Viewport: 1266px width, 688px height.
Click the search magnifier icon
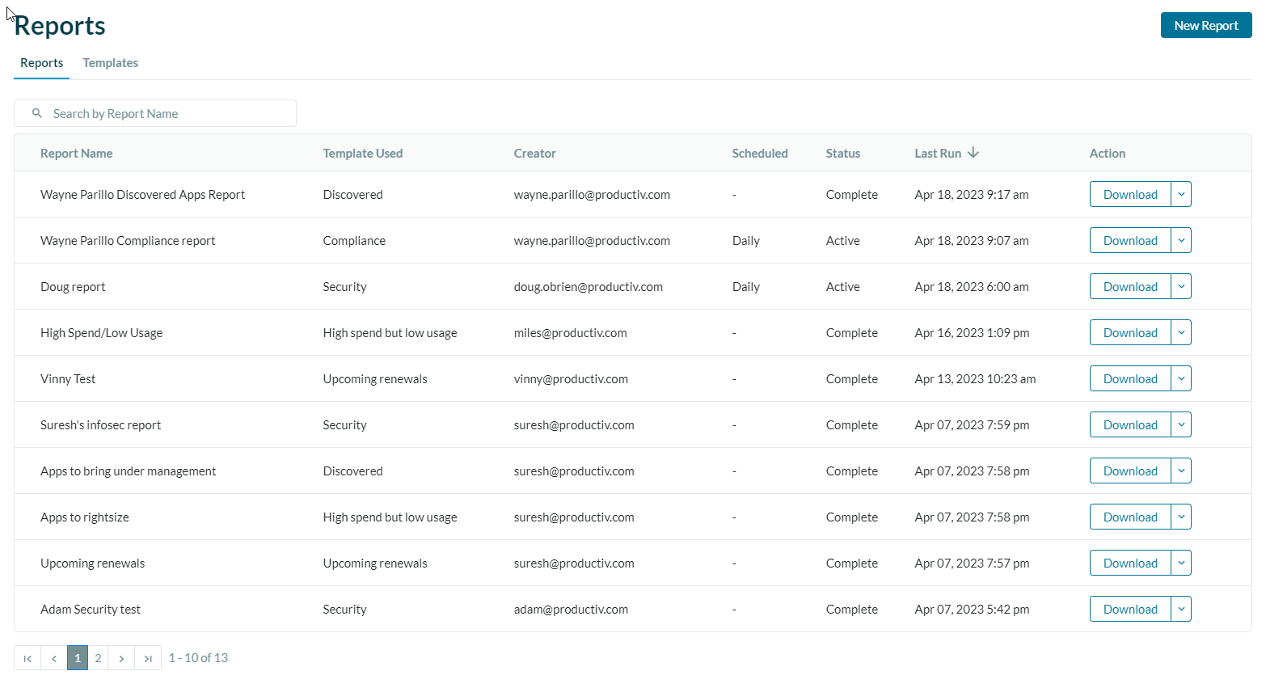click(x=37, y=113)
